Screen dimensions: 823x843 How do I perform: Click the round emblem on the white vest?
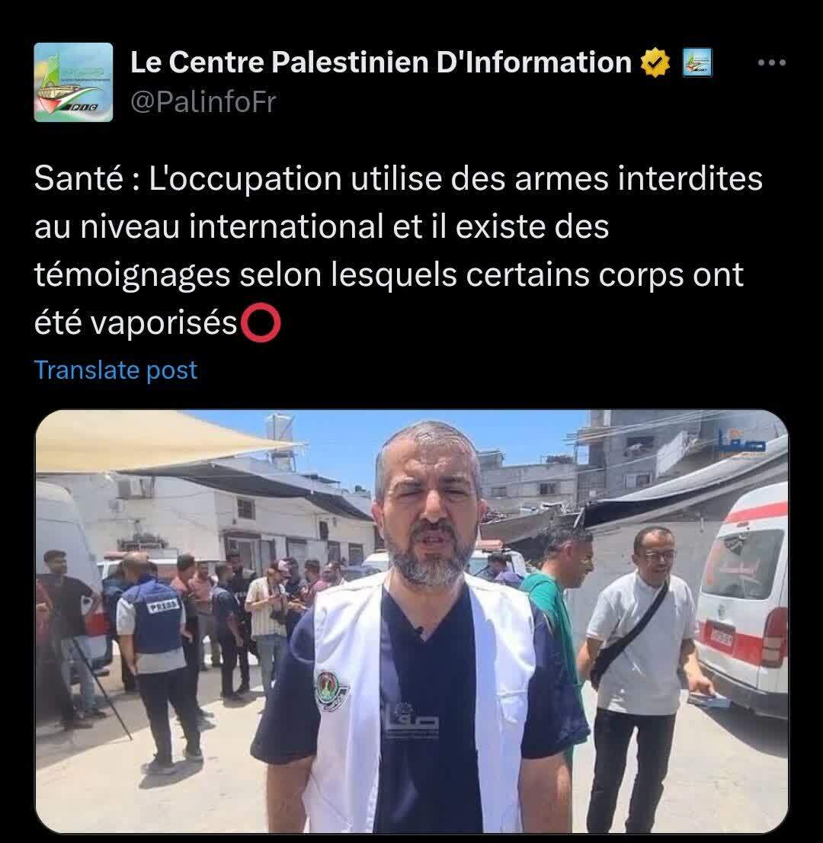click(331, 691)
